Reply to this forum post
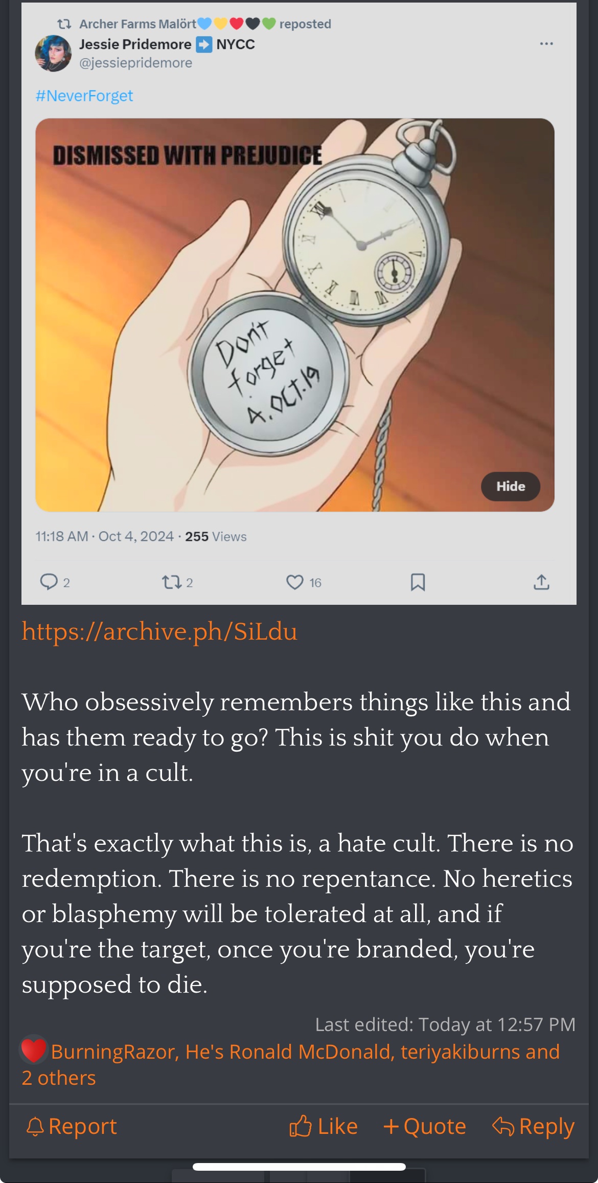The width and height of the screenshot is (598, 1183). (x=533, y=1126)
